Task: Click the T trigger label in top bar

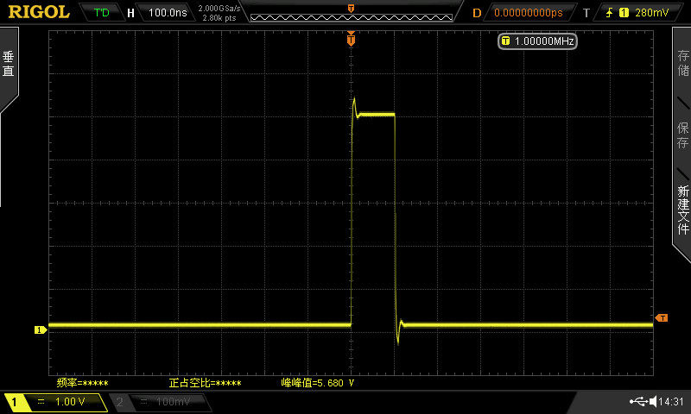Action: pyautogui.click(x=586, y=13)
